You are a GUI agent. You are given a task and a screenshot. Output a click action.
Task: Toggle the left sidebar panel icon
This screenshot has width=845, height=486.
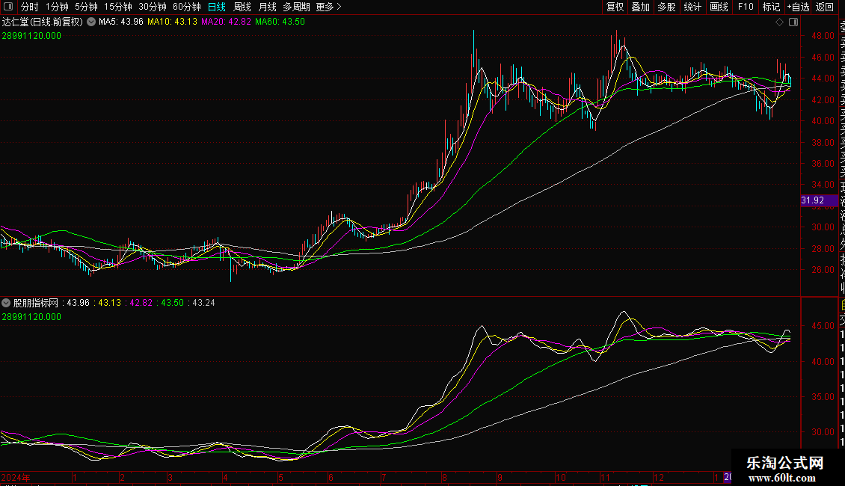8,7
